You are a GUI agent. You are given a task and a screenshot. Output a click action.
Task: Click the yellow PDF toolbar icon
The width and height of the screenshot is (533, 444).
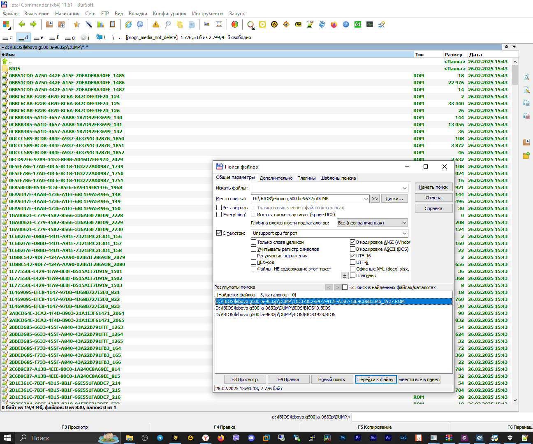click(x=298, y=24)
